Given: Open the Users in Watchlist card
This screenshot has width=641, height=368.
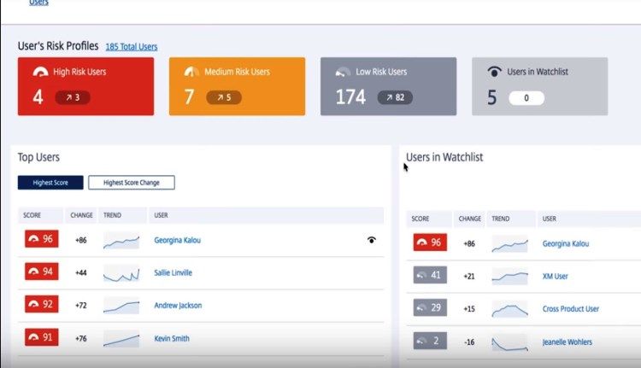Looking at the screenshot, I should (539, 86).
